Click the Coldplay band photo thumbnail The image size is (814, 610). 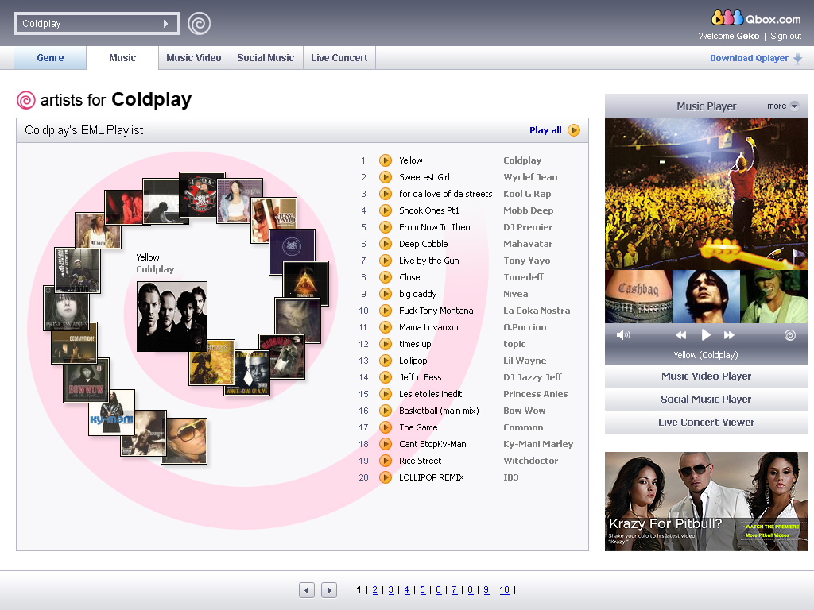(172, 316)
